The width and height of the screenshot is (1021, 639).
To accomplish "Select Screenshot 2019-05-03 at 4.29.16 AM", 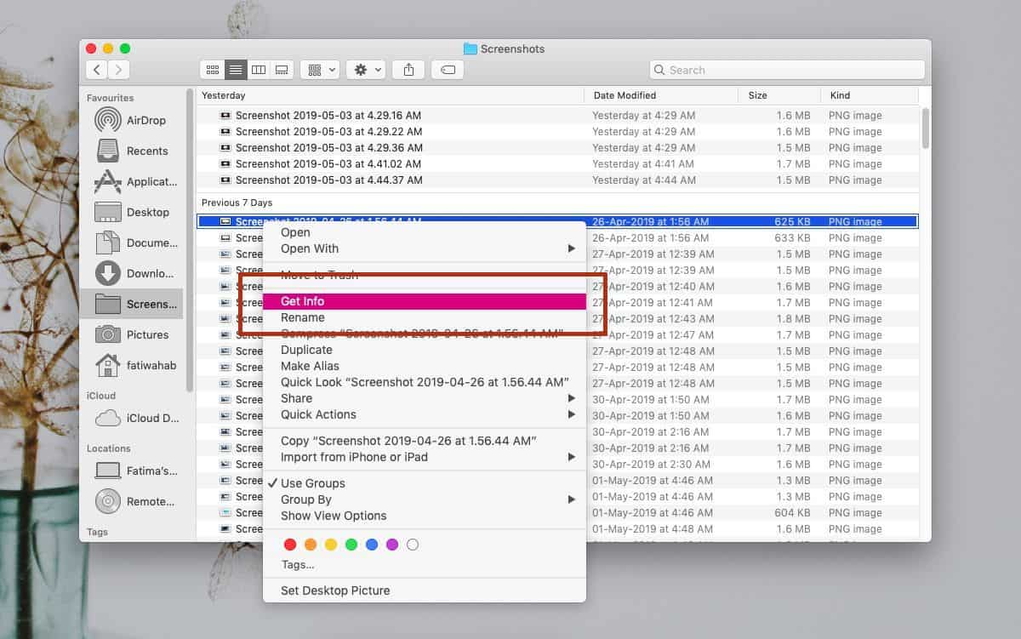I will (x=557, y=115).
